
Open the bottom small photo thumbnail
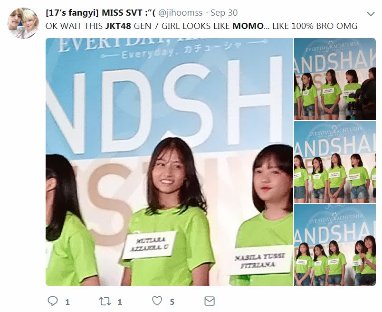(x=335, y=245)
